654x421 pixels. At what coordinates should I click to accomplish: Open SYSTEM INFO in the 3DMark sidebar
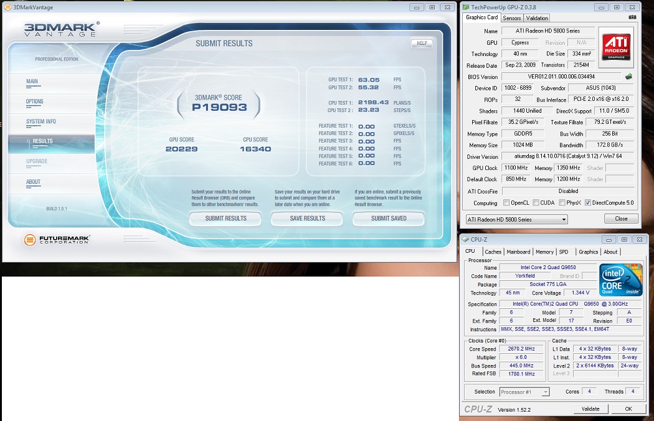(52, 122)
